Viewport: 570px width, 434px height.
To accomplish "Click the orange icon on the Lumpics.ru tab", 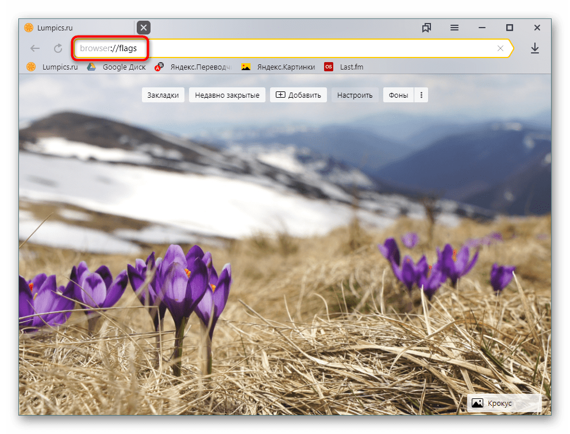I will [x=29, y=28].
